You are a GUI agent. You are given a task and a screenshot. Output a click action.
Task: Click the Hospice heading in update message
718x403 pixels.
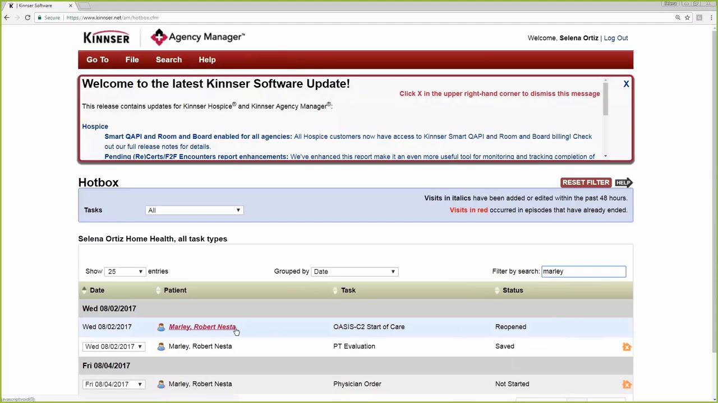point(95,126)
